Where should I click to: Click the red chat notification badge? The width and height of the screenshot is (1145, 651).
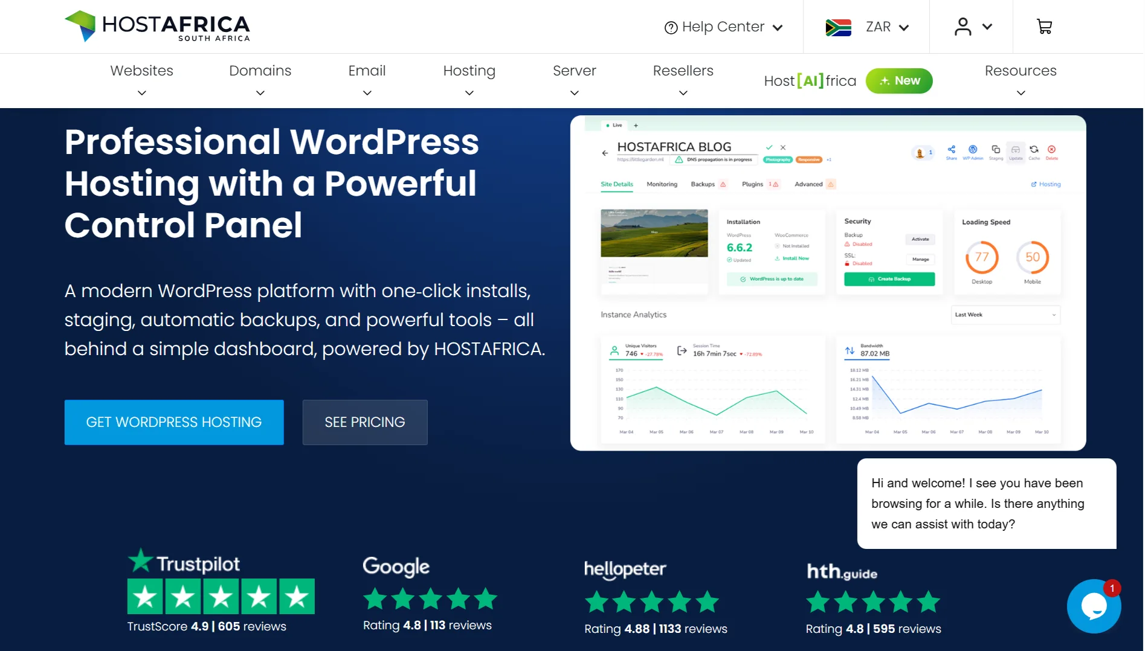coord(1112,588)
